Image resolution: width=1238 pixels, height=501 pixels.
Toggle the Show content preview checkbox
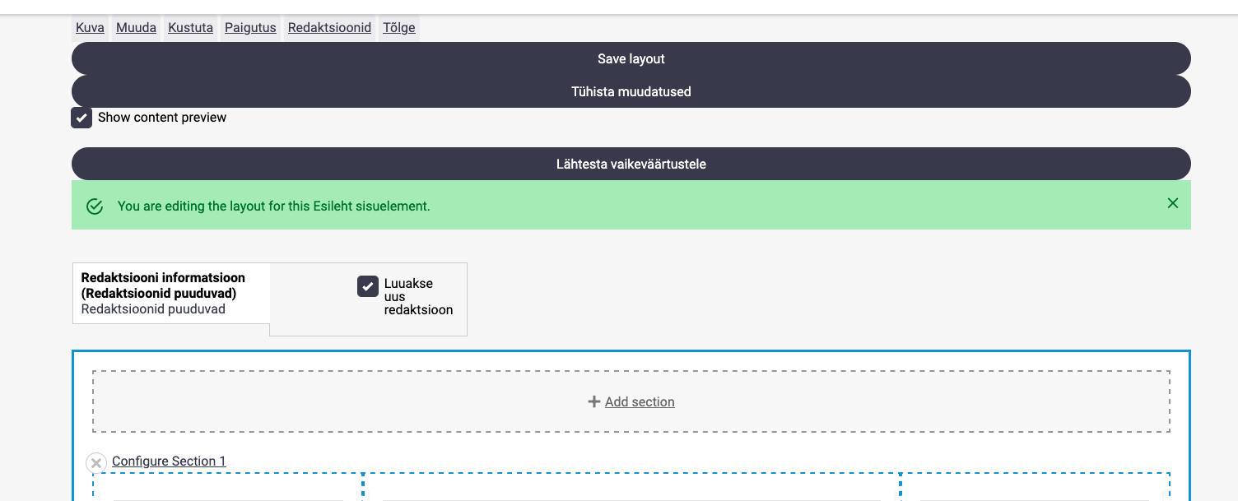[x=81, y=118]
